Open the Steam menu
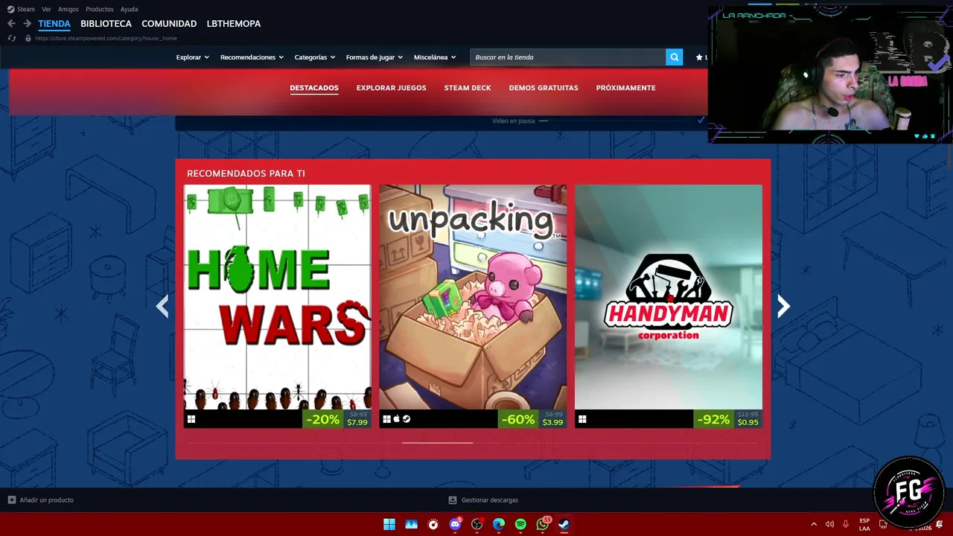Screen dimensions: 953x536 pyautogui.click(x=26, y=9)
